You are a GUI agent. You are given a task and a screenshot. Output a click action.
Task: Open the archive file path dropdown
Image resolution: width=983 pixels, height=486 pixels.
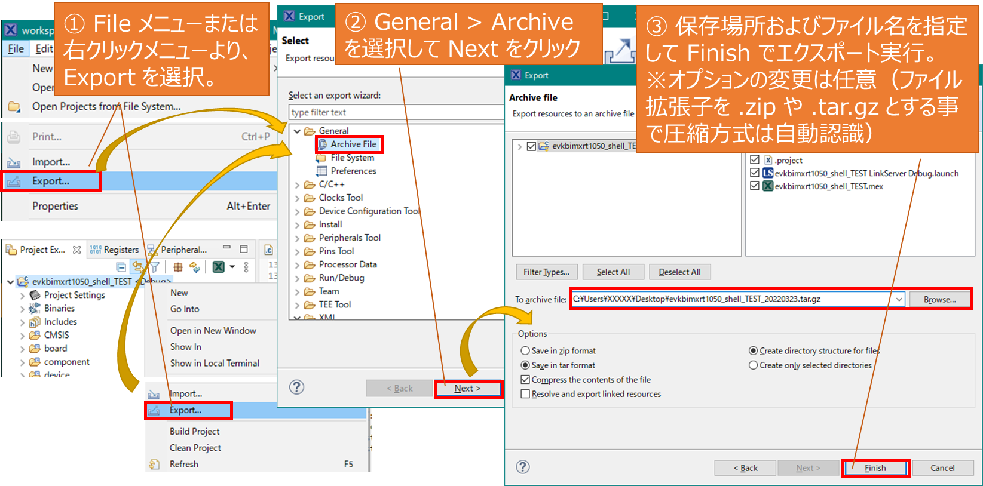click(x=899, y=299)
